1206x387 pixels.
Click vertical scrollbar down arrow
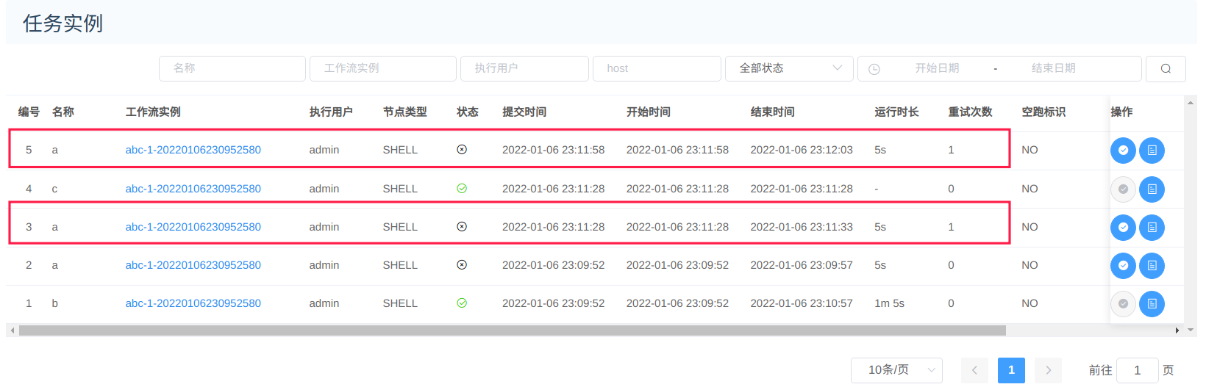point(1191,330)
